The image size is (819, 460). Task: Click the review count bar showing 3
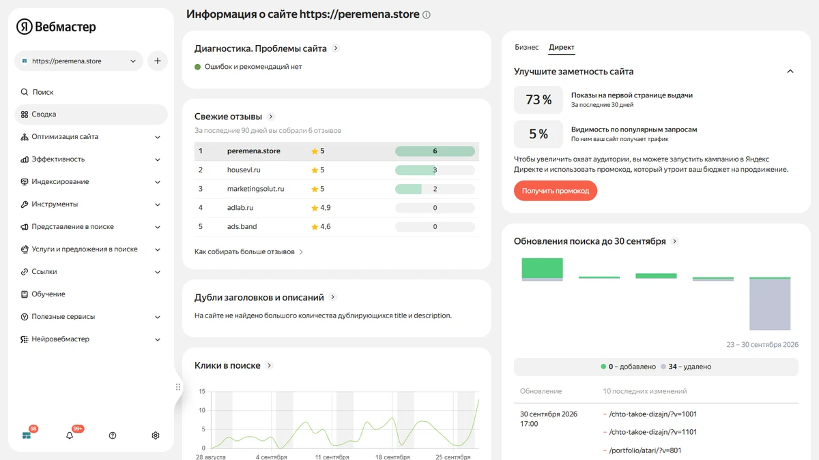435,170
